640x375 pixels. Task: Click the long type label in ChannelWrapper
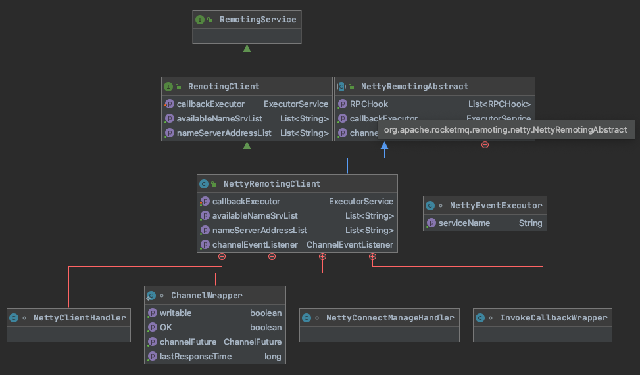pos(273,356)
